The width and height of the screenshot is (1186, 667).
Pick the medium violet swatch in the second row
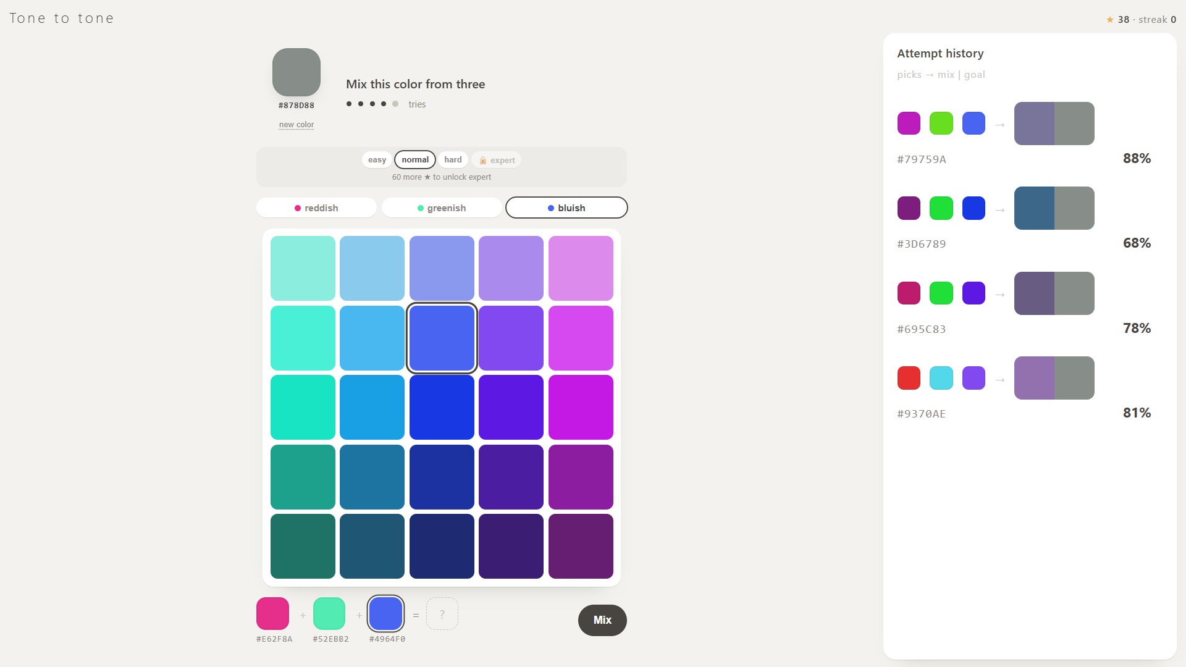click(511, 338)
